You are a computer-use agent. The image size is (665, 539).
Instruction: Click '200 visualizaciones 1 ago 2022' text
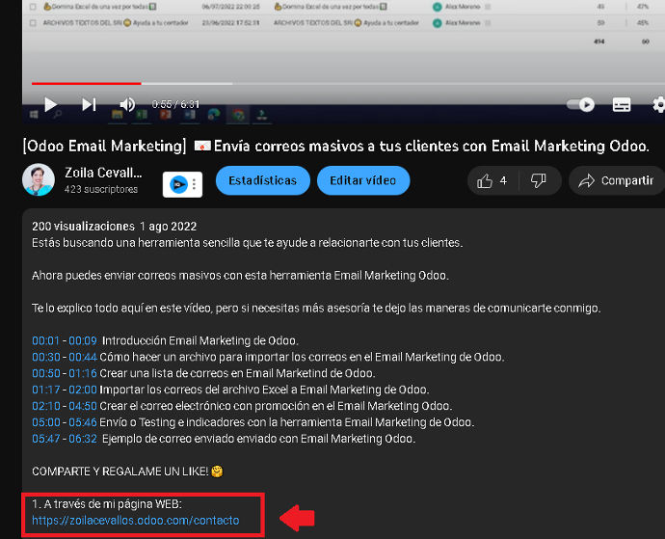pyautogui.click(x=115, y=227)
